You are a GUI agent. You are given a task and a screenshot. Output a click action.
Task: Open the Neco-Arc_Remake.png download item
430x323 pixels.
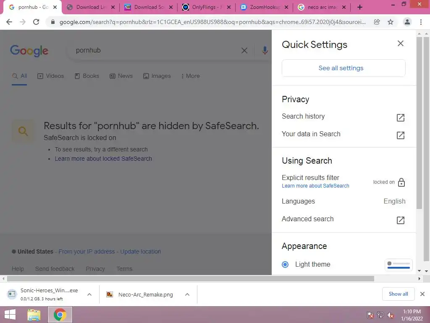(x=146, y=295)
